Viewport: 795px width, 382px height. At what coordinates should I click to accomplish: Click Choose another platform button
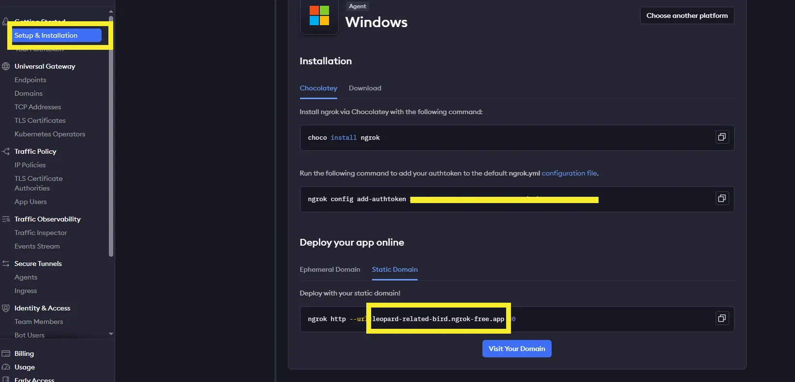pos(687,15)
